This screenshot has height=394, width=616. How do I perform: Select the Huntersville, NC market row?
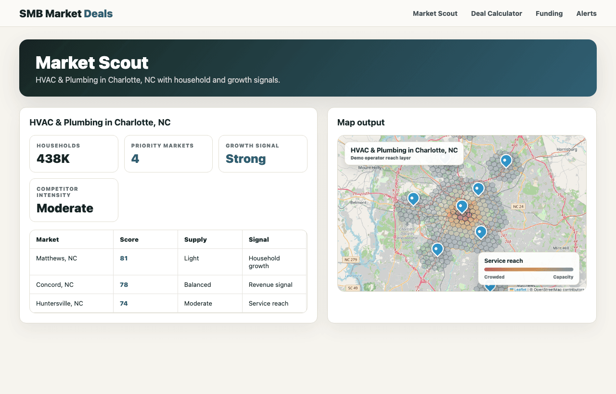coord(168,303)
